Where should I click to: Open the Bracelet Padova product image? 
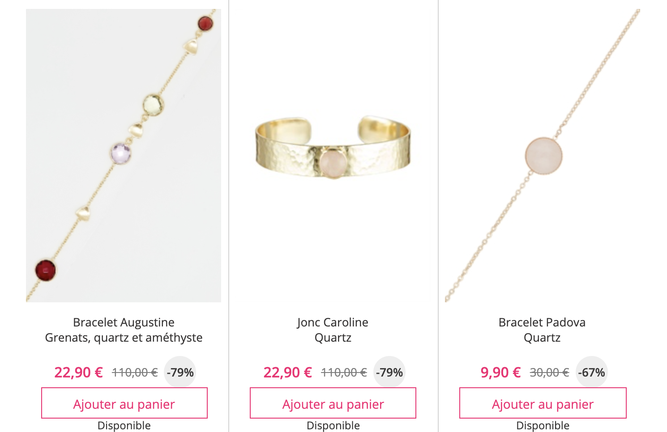click(543, 156)
